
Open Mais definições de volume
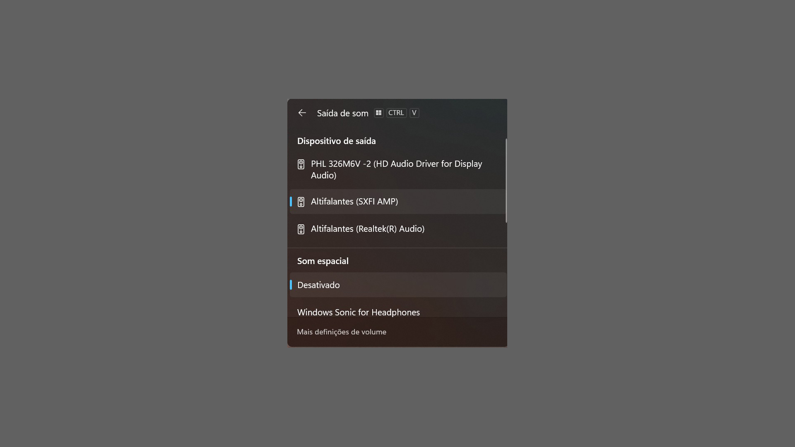click(x=341, y=332)
